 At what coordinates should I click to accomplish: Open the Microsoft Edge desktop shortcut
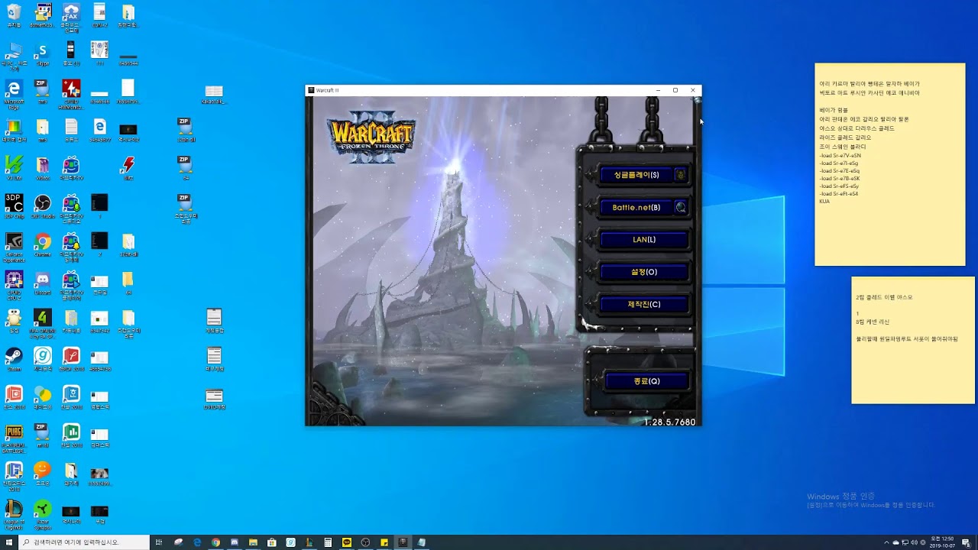[x=14, y=93]
